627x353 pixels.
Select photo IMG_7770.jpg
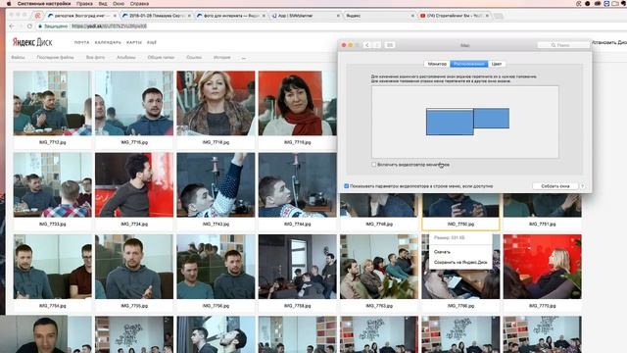pos(542,267)
